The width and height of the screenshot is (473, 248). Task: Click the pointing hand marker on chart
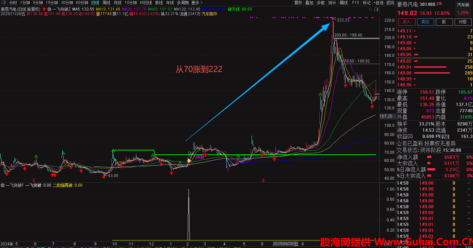coord(189,160)
